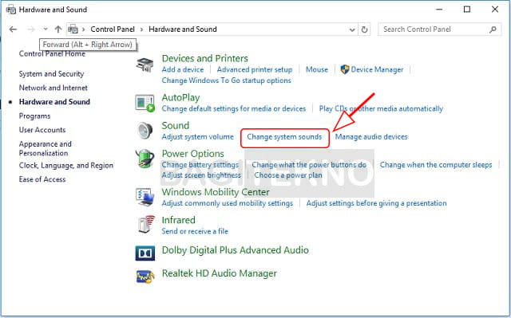Click Choose a power plan
This screenshot has width=511, height=318.
(288, 175)
